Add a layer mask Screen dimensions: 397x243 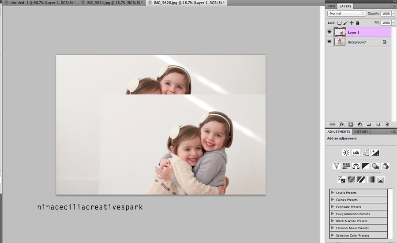tap(351, 124)
